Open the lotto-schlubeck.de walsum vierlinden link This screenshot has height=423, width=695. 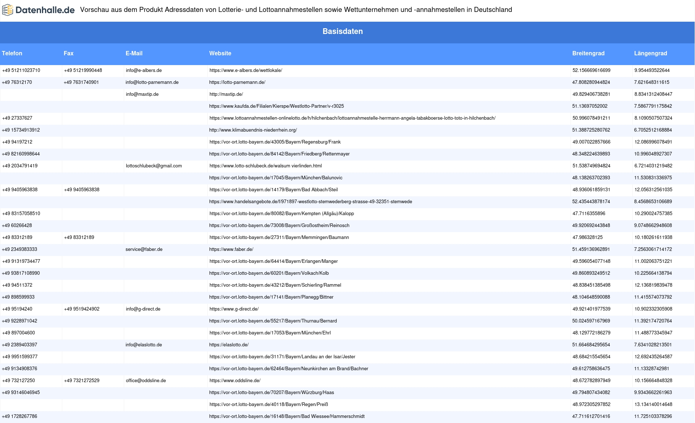click(266, 166)
